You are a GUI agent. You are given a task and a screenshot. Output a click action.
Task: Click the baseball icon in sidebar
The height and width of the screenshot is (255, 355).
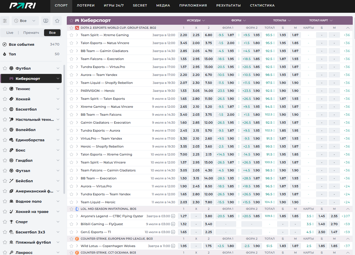[11, 181]
